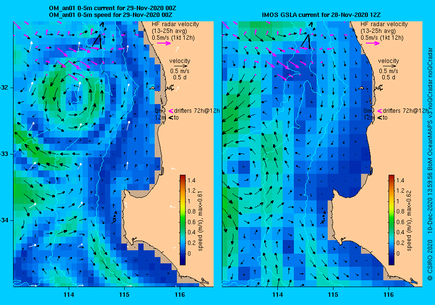This screenshot has height=305, width=435.
Task: Click title 'OM_an01 0-5m current for 29-Nov-2020 00Z'
Action: pos(112,8)
